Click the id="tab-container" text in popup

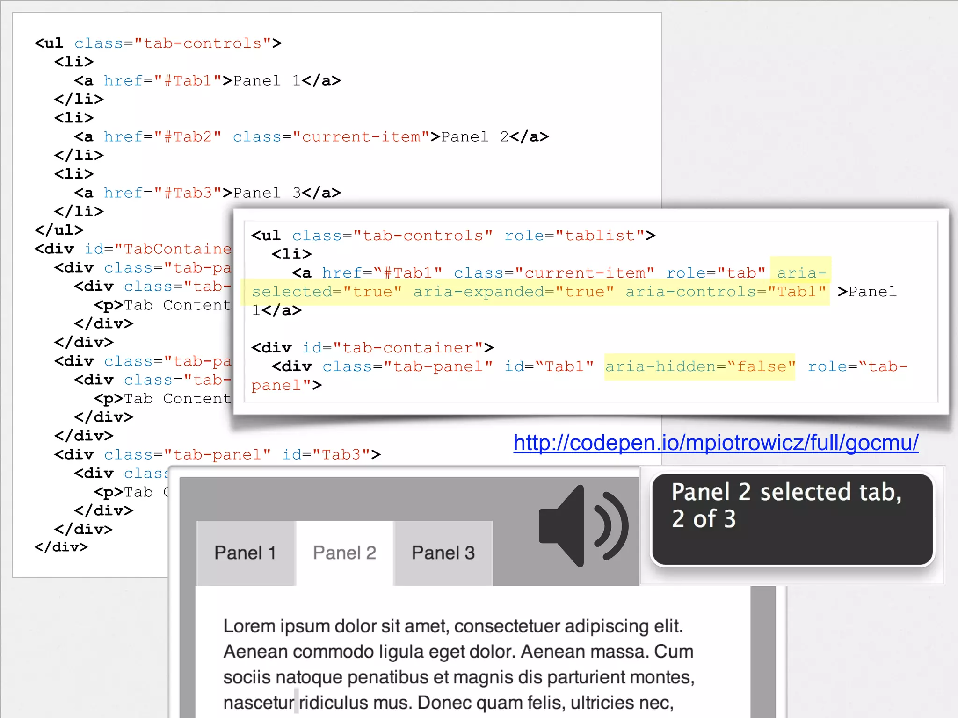tap(393, 348)
